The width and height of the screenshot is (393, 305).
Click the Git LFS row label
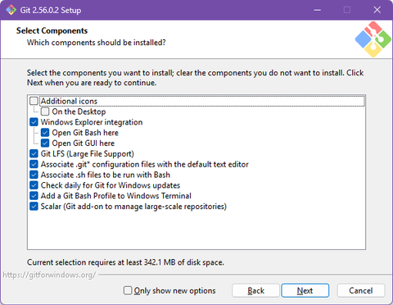tap(88, 154)
